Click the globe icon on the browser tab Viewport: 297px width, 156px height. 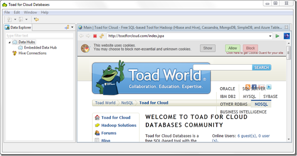pyautogui.click(x=80, y=27)
